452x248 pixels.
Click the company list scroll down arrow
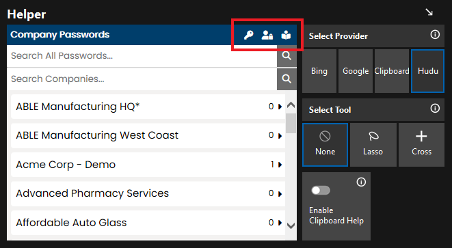point(291,225)
